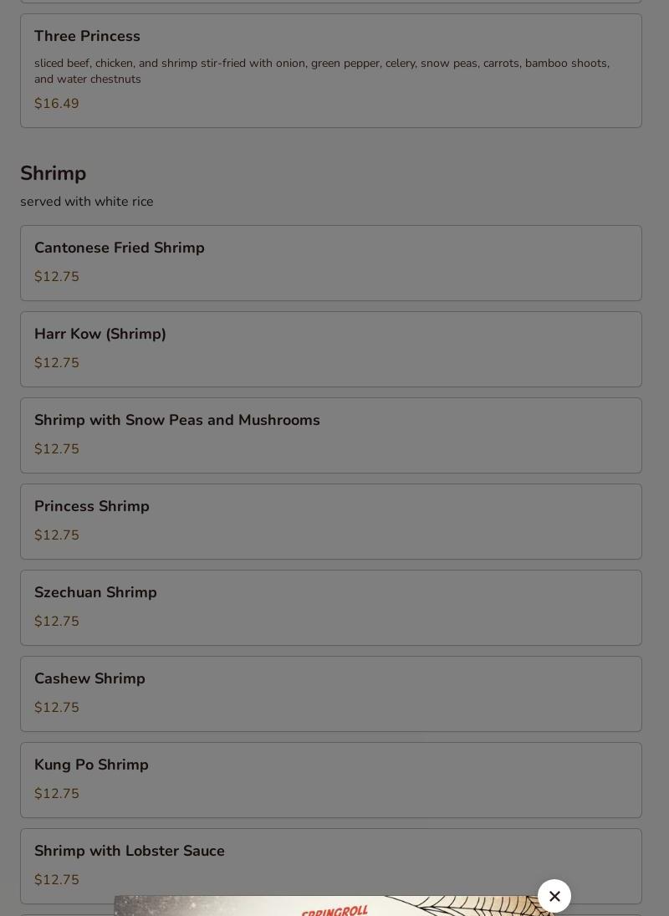Click the 'served with white rice' subtitle
Screen dimensions: 669x916
pyautogui.click(x=87, y=202)
